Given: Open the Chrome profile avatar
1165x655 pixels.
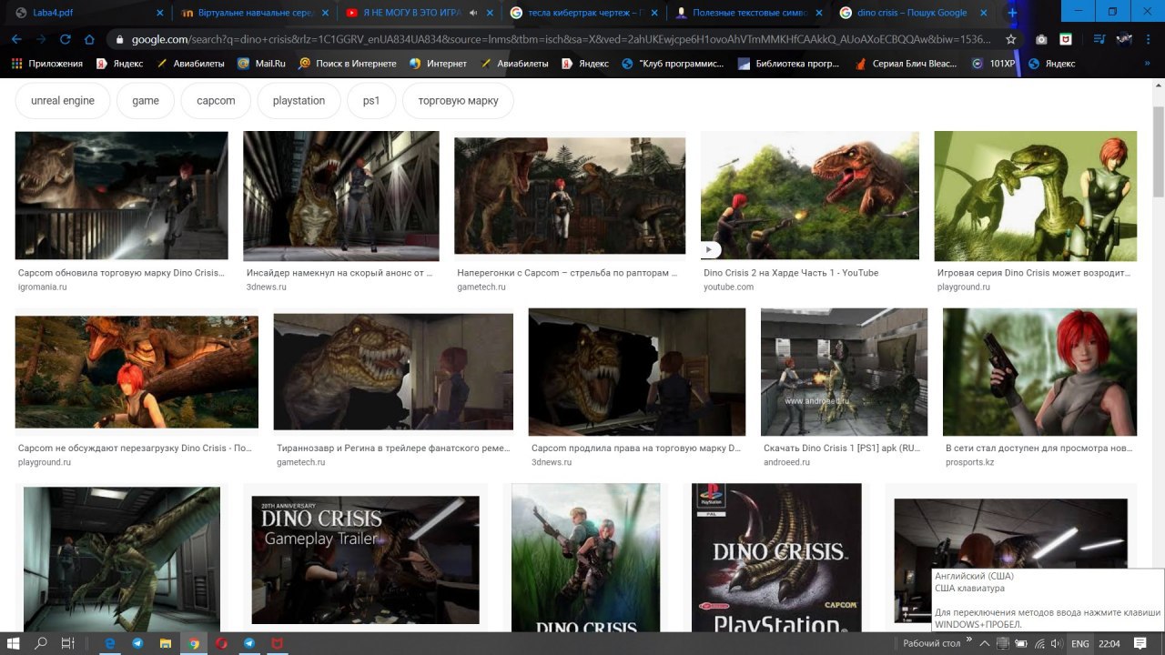Looking at the screenshot, I should point(1124,39).
